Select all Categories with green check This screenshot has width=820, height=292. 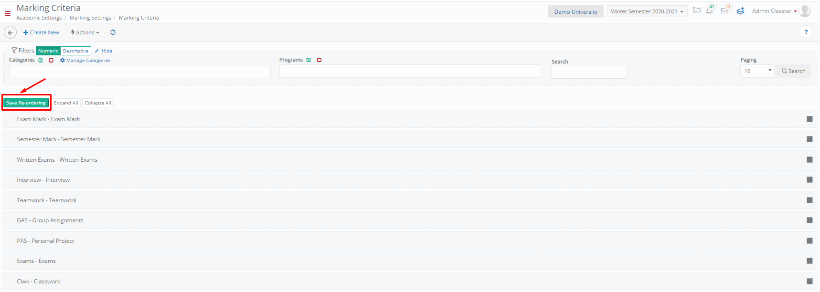point(41,60)
